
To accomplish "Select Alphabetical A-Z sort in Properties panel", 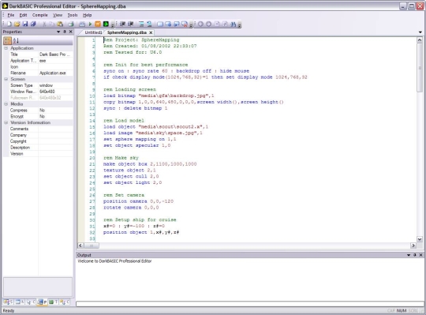I will (16, 41).
